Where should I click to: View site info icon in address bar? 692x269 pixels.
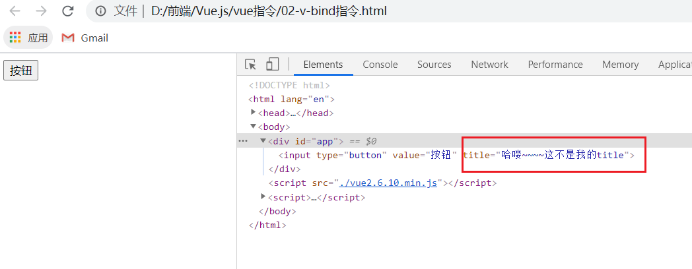coord(100,11)
